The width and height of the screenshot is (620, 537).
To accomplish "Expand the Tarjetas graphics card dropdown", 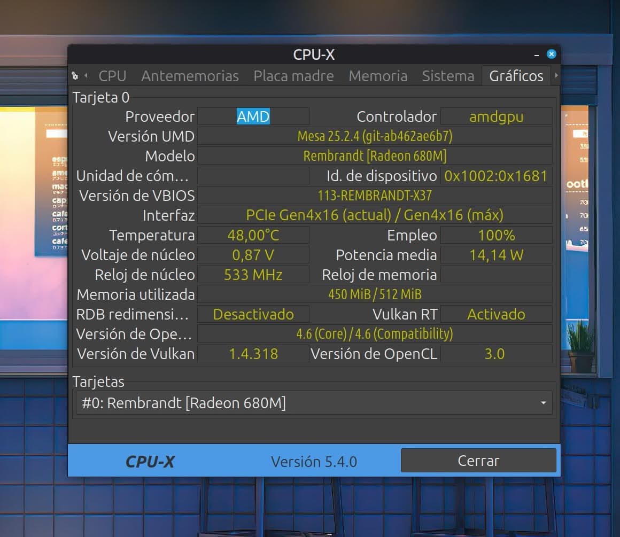I will point(314,403).
